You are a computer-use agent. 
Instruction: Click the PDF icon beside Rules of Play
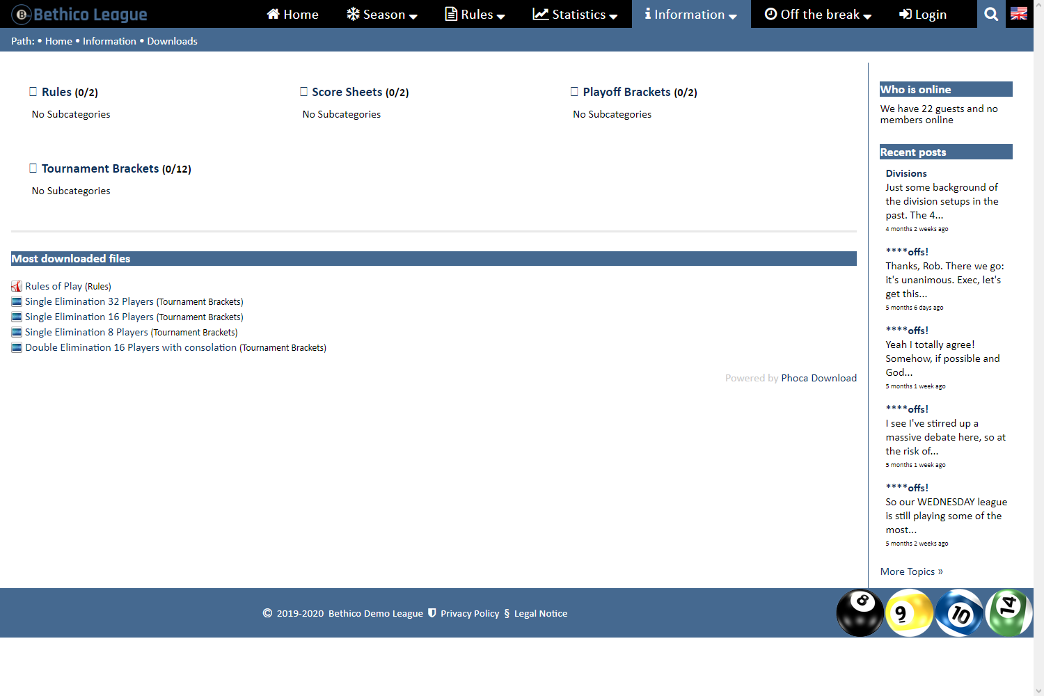17,286
